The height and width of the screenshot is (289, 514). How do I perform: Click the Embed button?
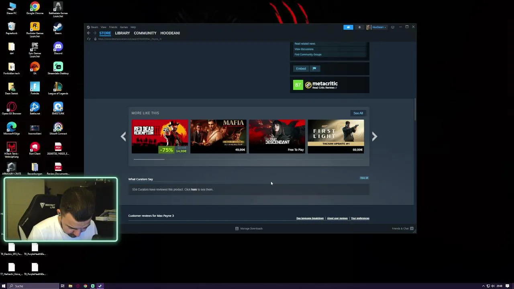click(x=301, y=69)
